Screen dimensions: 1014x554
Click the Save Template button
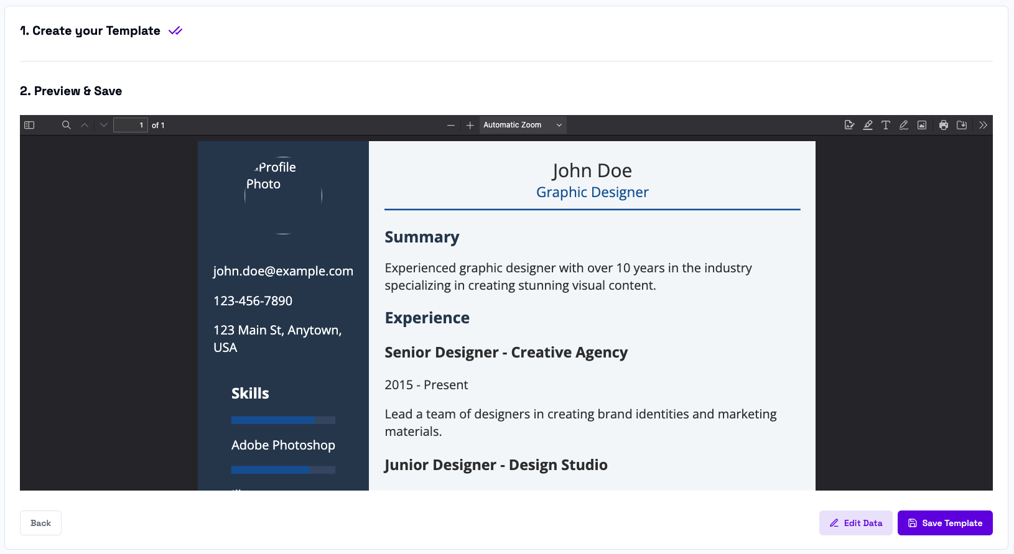pos(945,523)
